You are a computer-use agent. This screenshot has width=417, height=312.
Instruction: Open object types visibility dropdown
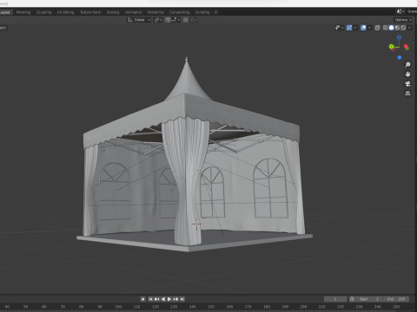pos(339,28)
